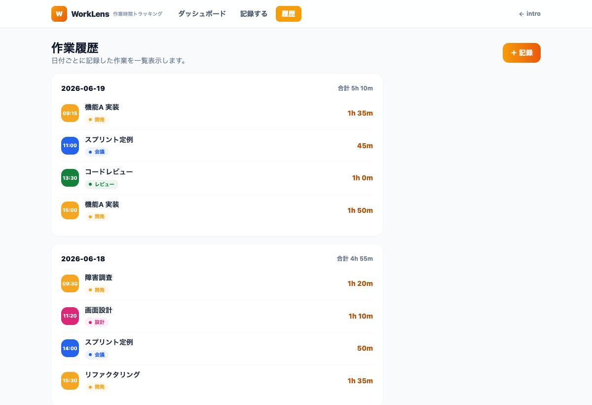Image resolution: width=592 pixels, height=405 pixels.
Task: Open the ダッシュボード tab
Action: pos(202,14)
